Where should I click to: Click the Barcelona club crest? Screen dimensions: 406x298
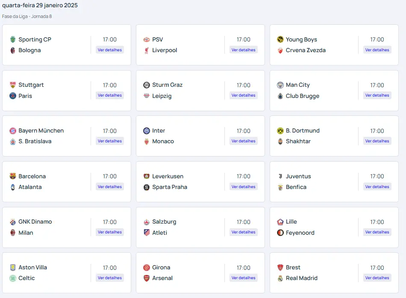tap(13, 176)
